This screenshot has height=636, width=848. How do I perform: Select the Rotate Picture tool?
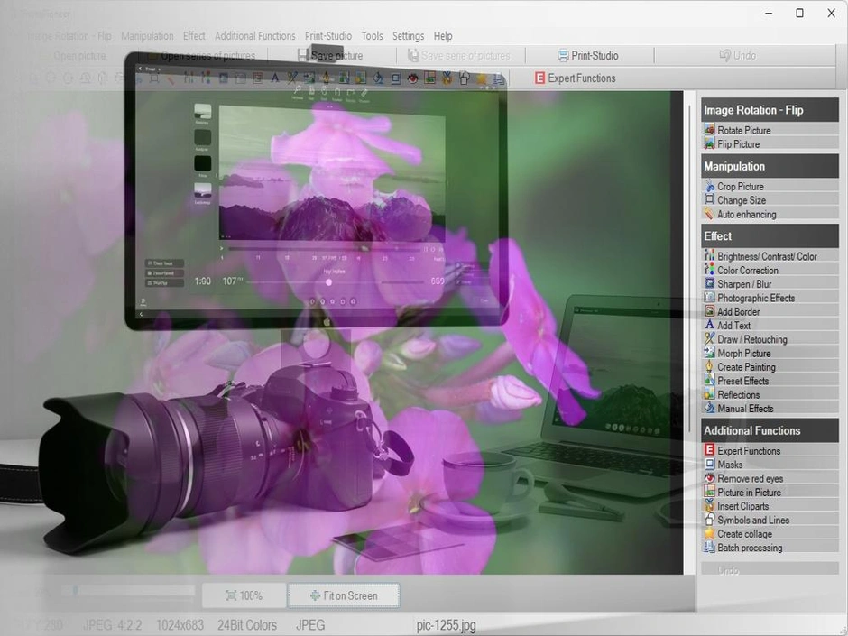[742, 129]
